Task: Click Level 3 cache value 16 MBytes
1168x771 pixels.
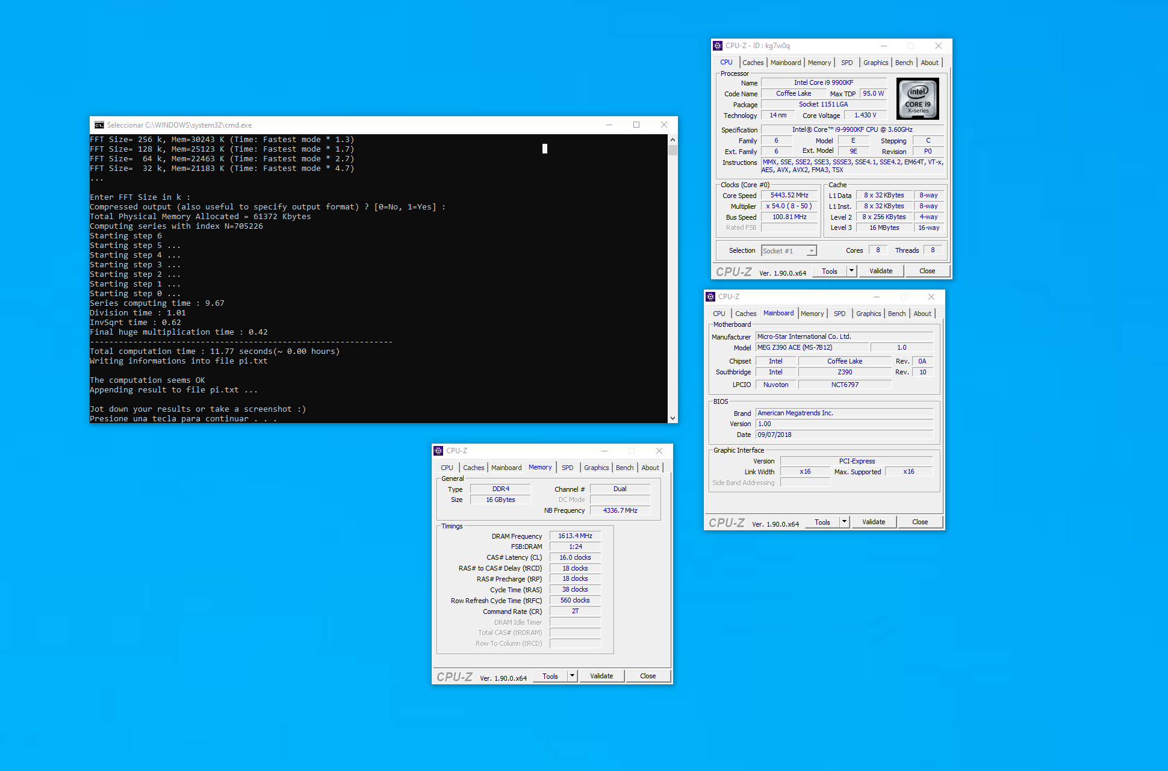Action: [884, 228]
